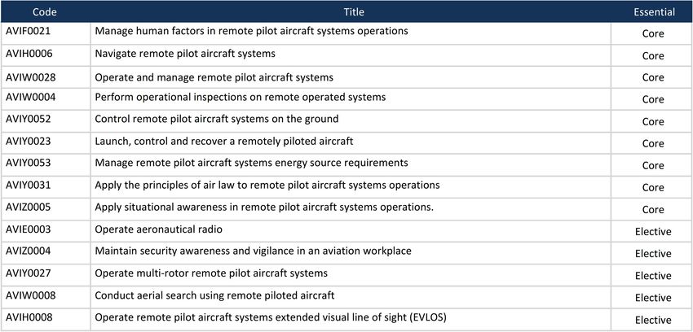693x332 pixels.
Task: Click the Essential column header
Action: [654, 12]
